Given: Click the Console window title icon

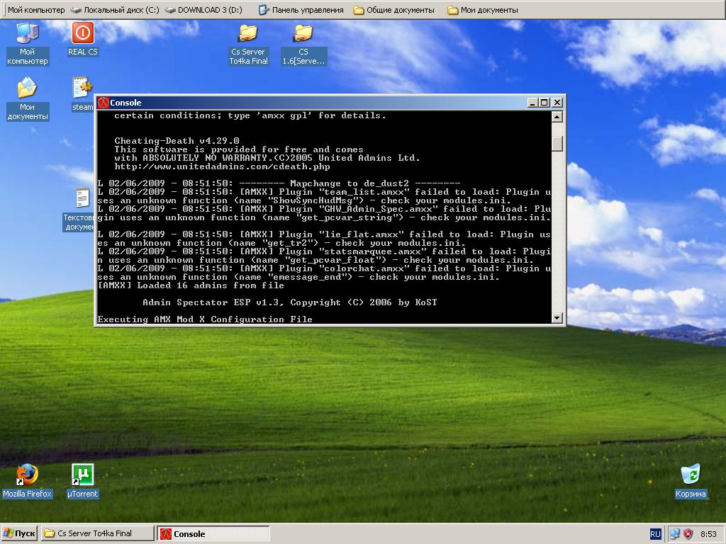Looking at the screenshot, I should point(104,103).
